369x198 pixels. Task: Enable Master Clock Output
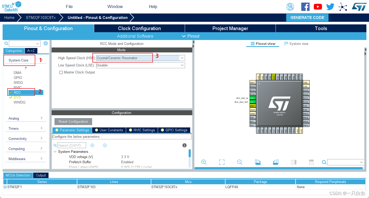[x=61, y=72]
